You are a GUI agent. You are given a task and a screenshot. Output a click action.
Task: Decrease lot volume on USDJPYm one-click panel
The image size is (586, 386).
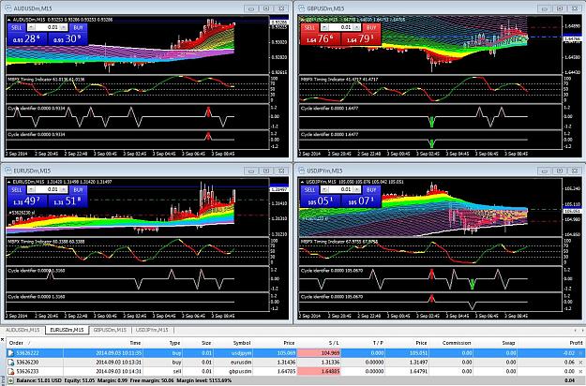pyautogui.click(x=324, y=189)
